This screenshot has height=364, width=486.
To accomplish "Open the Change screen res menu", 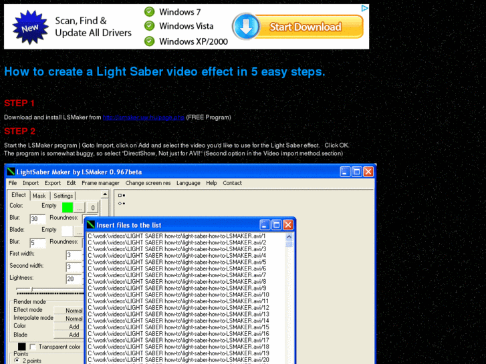I will 148,183.
